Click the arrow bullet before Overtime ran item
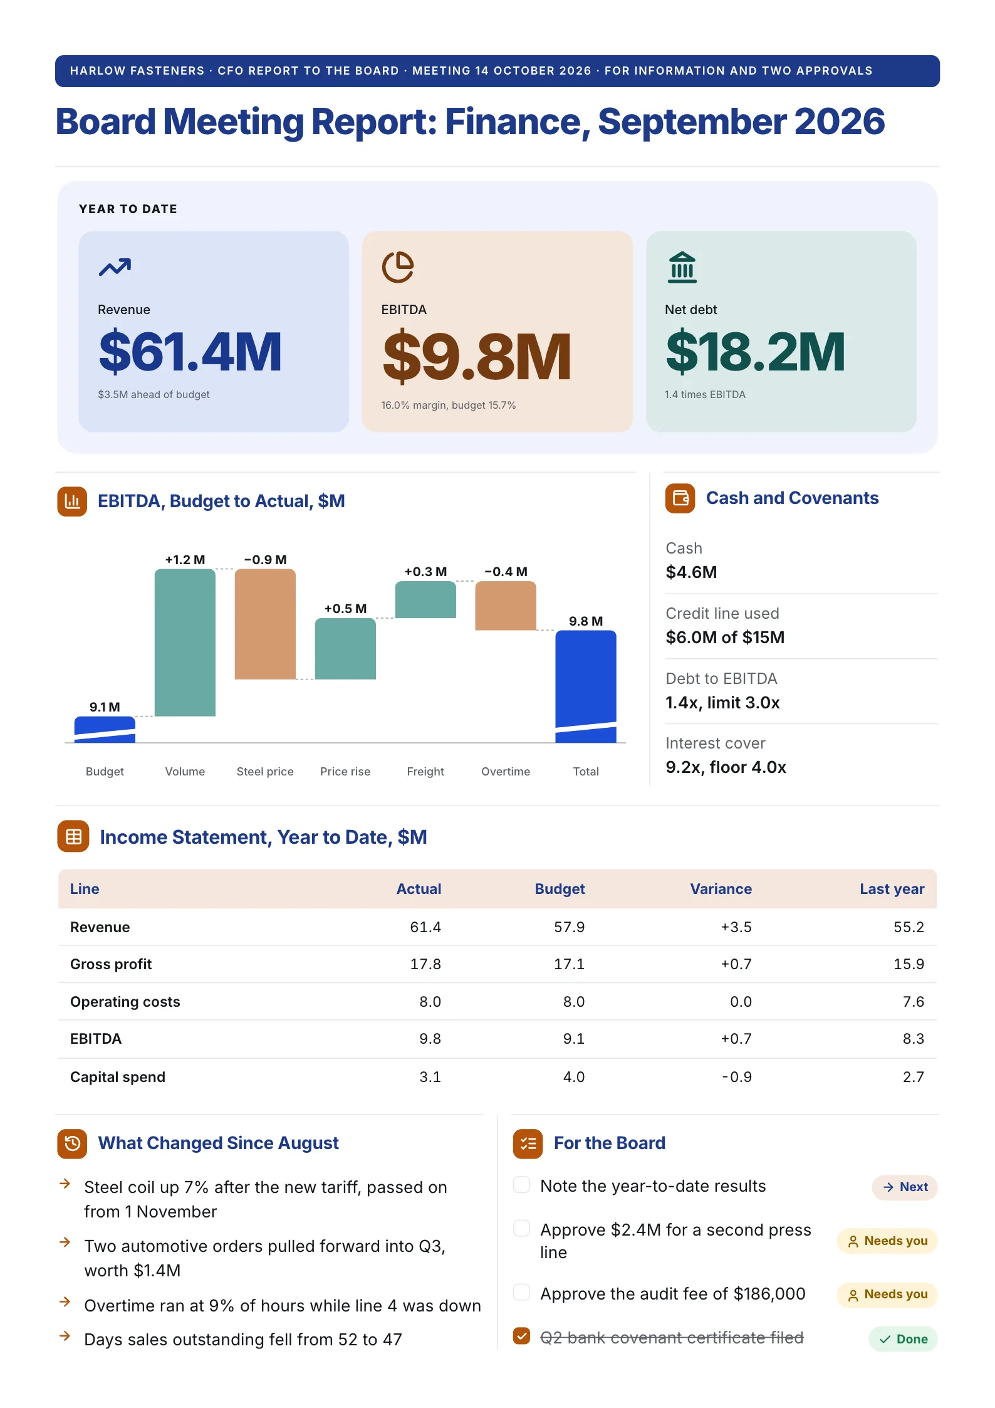Viewport: 995px width, 1408px height. click(65, 1301)
